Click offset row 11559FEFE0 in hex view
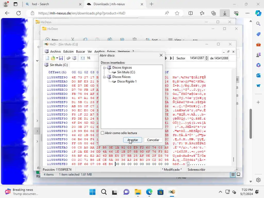The height and width of the screenshot is (198, 264). [x=57, y=164]
